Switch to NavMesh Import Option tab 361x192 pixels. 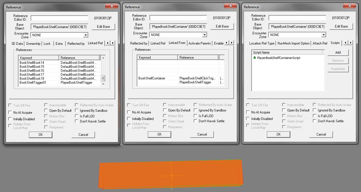pos(293,43)
